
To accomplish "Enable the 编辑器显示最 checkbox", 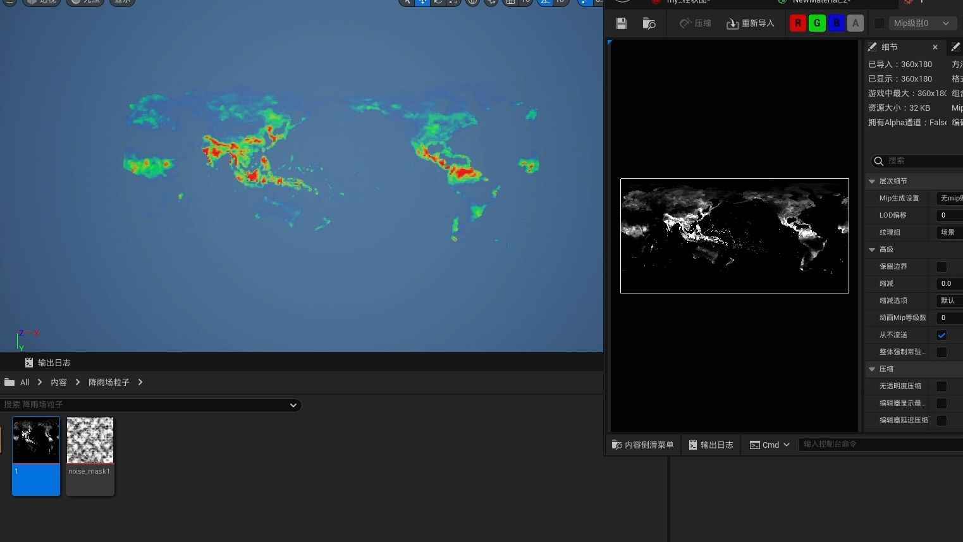I will (942, 403).
